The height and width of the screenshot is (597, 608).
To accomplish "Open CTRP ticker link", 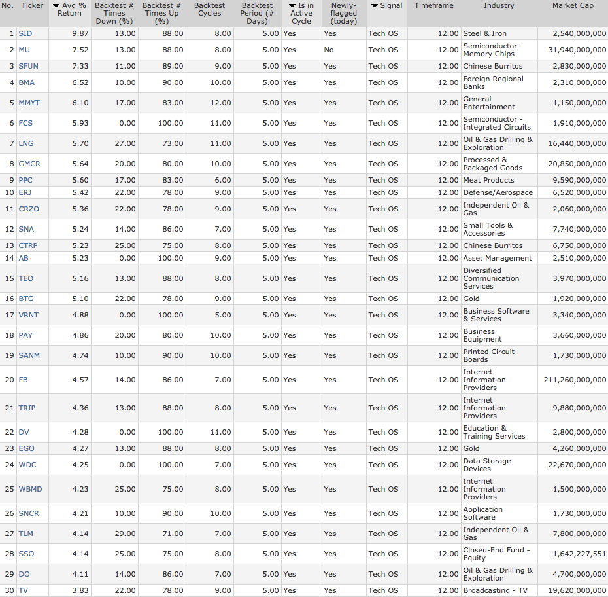I will tap(28, 245).
